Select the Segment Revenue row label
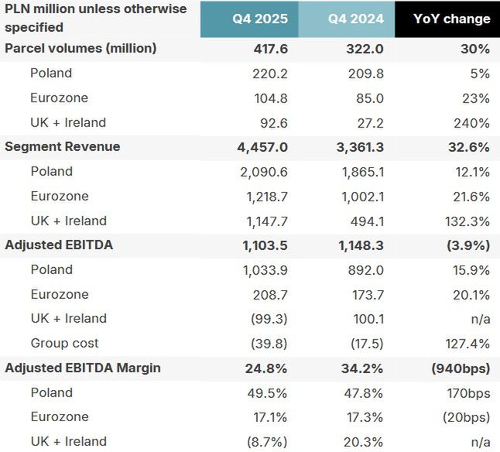This screenshot has height=452, width=500. [x=63, y=147]
